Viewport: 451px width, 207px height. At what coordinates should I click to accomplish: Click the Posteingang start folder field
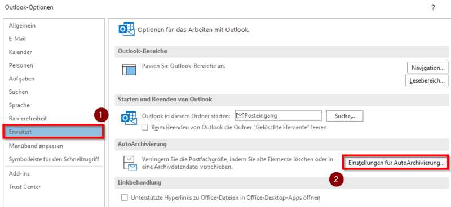[278, 116]
